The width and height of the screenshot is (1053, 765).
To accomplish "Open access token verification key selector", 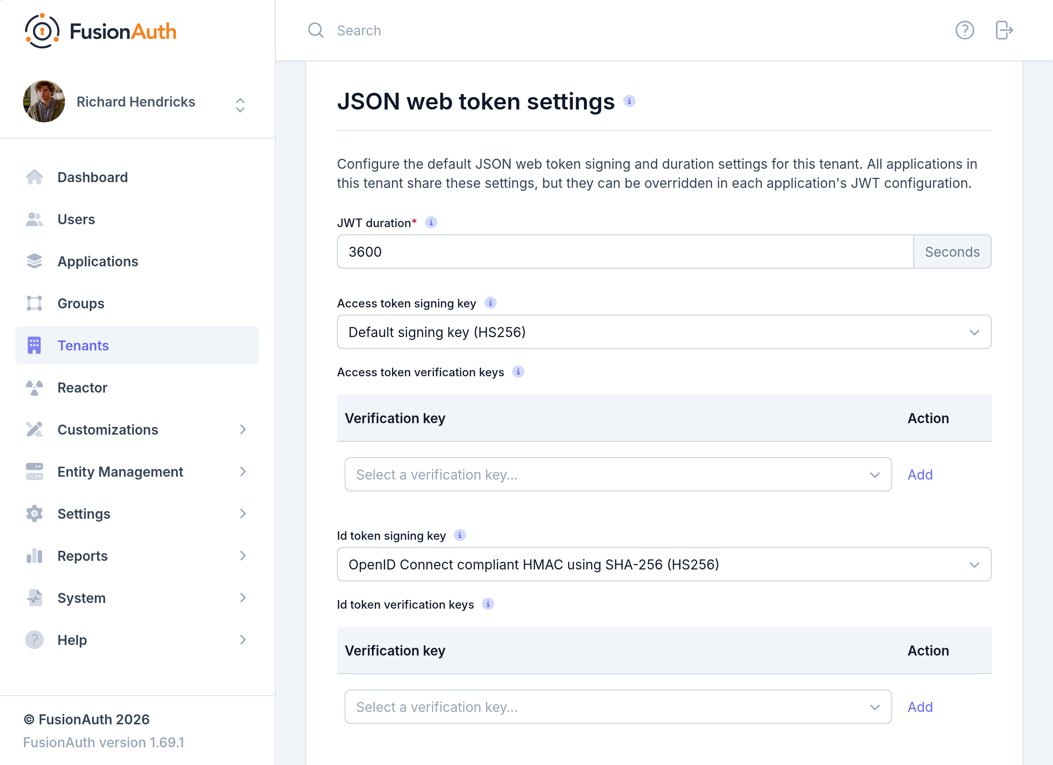I will coord(618,474).
